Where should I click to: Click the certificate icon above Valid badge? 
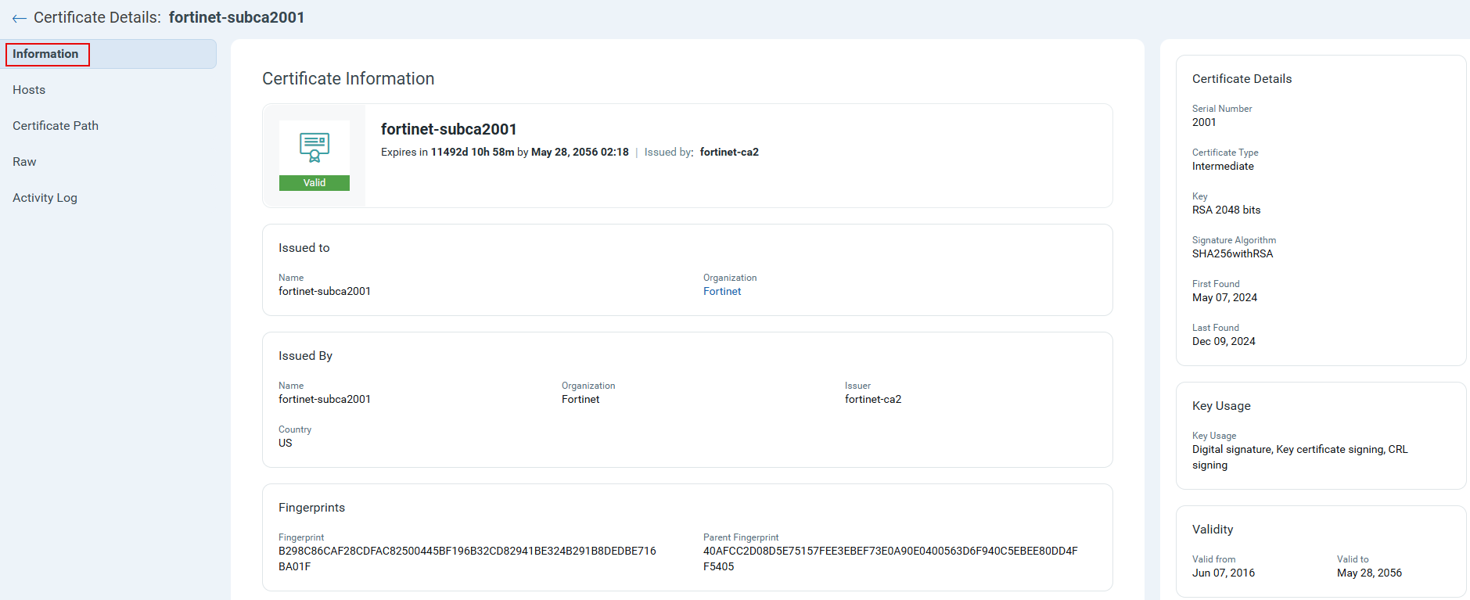(x=314, y=148)
